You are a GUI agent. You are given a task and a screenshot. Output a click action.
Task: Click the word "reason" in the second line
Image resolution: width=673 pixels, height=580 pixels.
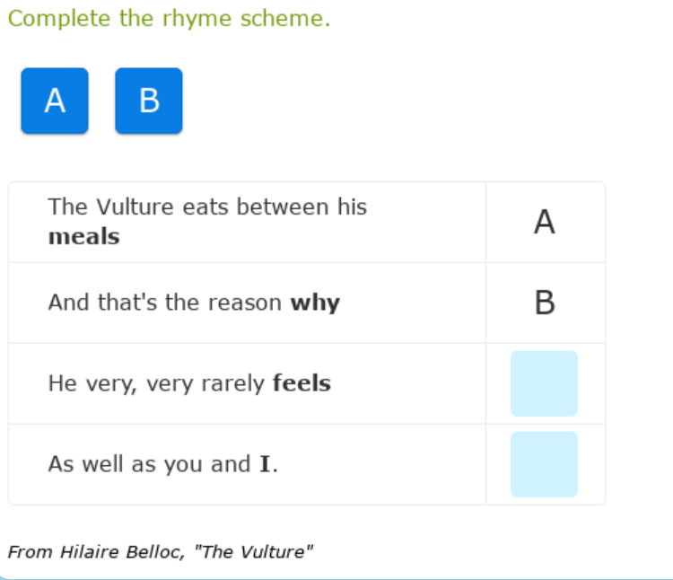pyautogui.click(x=245, y=303)
